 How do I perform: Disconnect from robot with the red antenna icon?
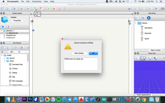coord(41,9)
